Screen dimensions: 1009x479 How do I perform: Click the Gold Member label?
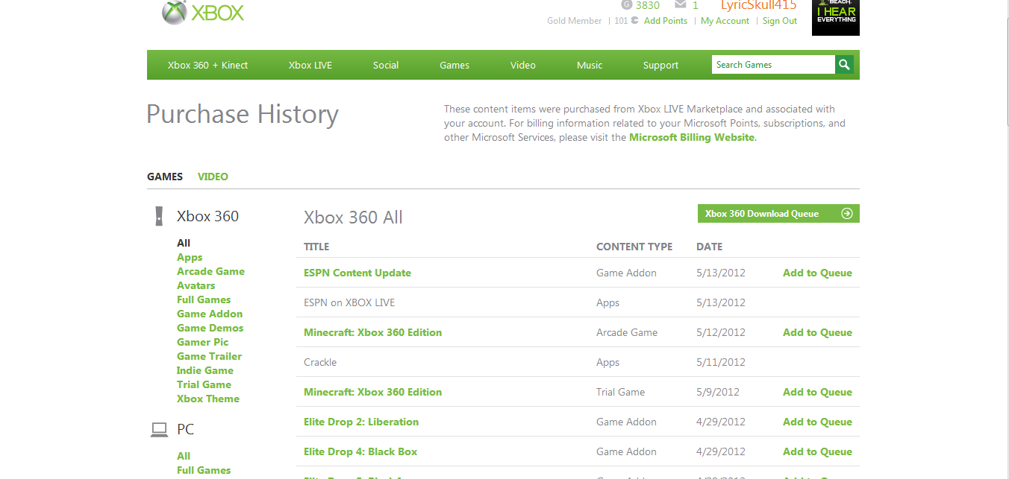(574, 21)
